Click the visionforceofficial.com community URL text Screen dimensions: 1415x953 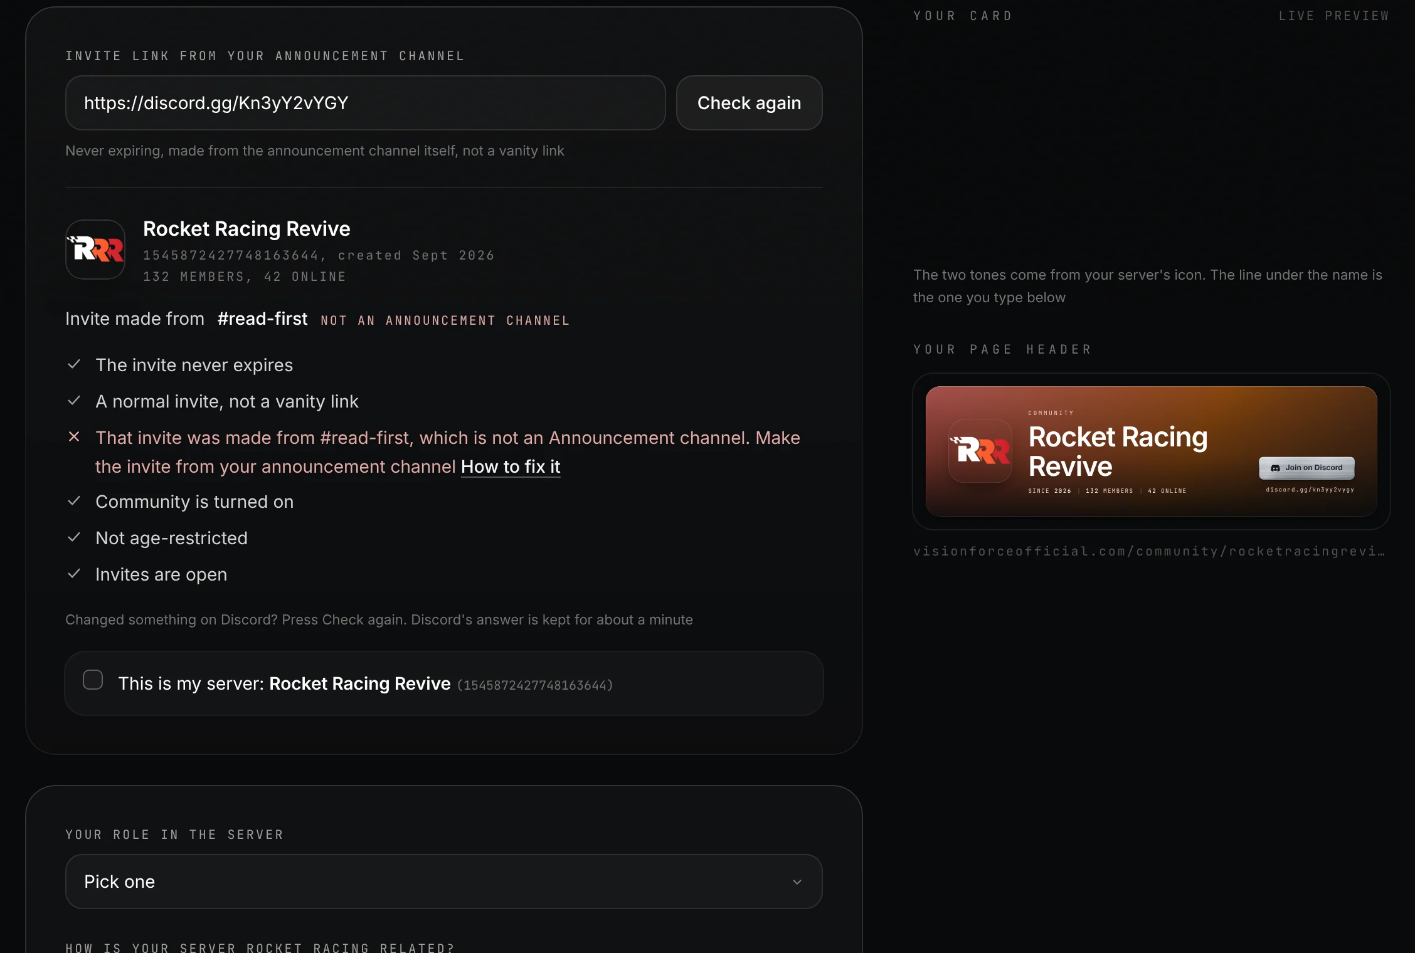click(x=1149, y=551)
